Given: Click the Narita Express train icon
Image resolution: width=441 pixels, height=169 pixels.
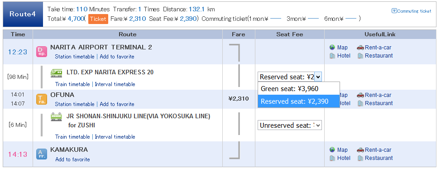Looking at the screenshot, I should (57, 72).
